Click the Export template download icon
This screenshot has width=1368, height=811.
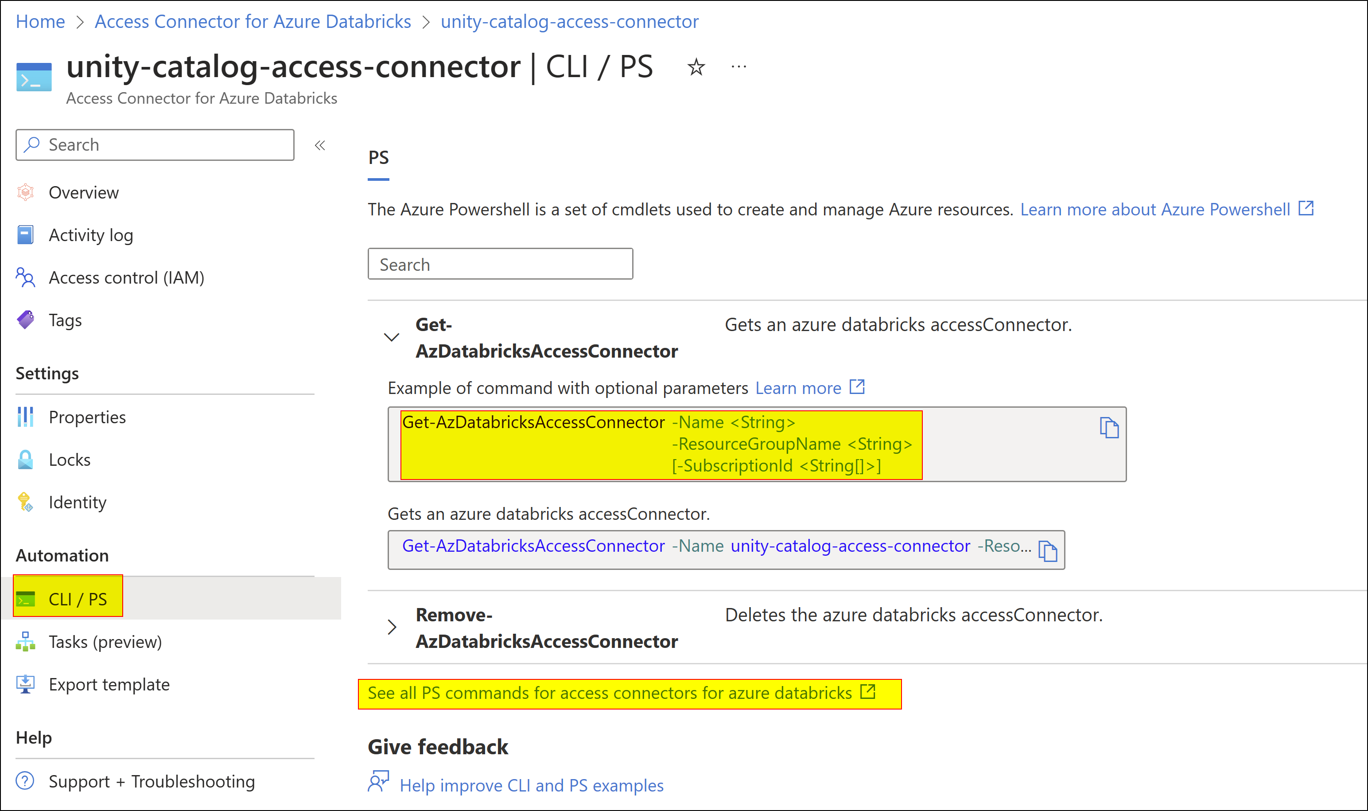pyautogui.click(x=25, y=684)
